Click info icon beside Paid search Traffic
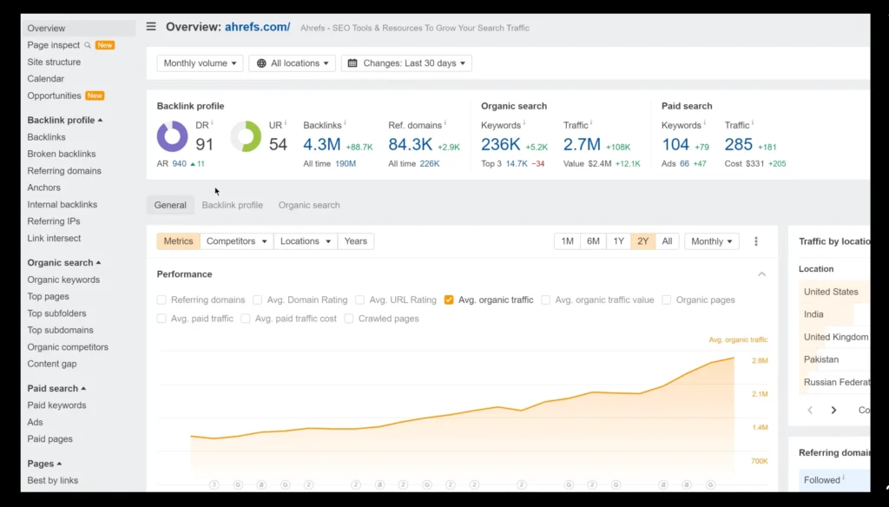 click(x=753, y=122)
